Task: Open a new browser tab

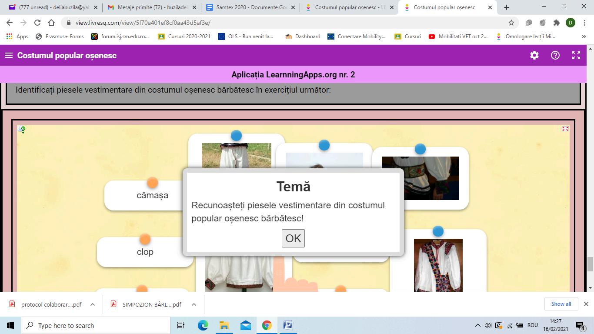Action: pos(506,7)
